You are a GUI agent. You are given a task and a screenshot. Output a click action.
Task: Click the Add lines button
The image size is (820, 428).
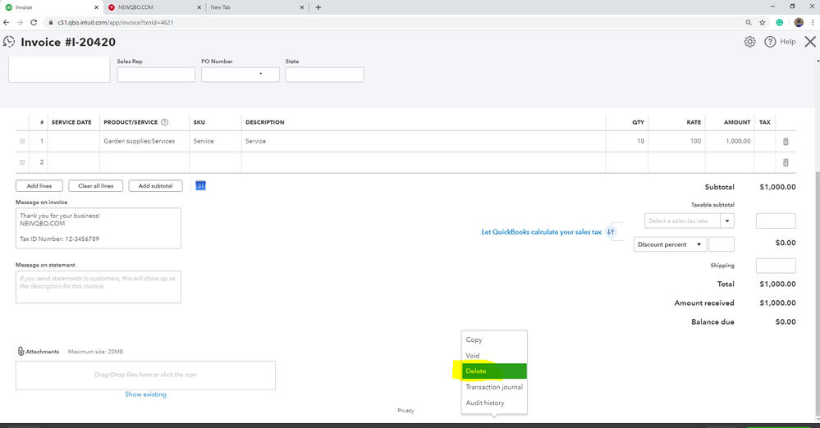[39, 185]
